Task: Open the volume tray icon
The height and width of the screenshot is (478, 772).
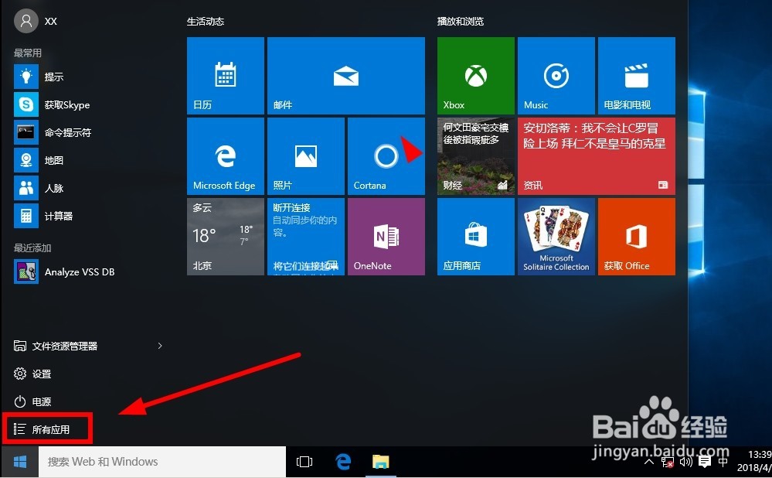Action: pos(686,462)
